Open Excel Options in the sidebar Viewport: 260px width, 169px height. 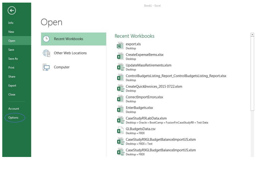pos(13,117)
